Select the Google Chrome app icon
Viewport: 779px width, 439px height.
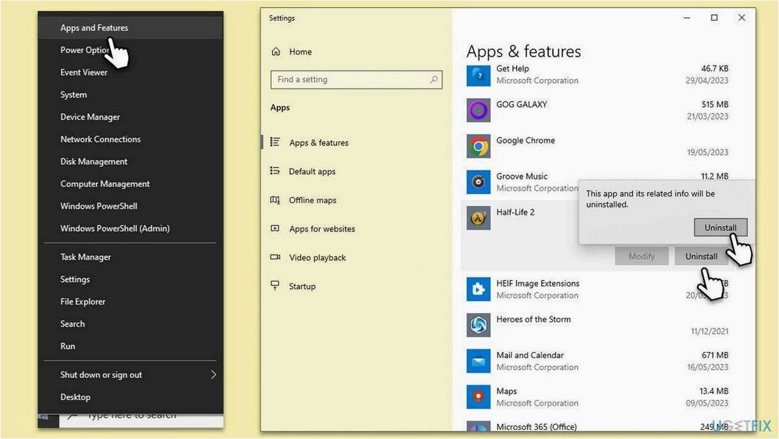(478, 146)
